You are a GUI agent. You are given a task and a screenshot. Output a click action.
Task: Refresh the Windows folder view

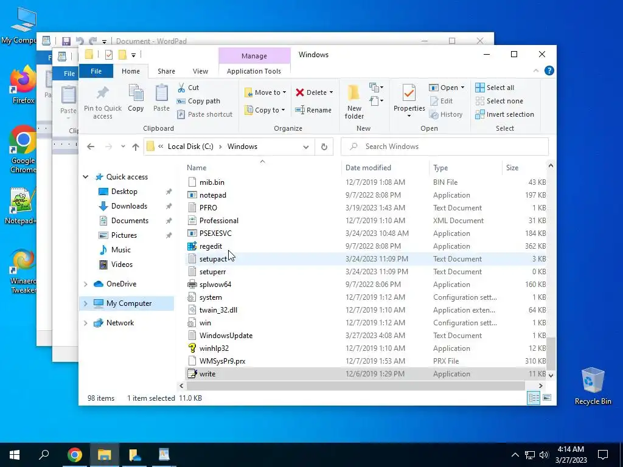324,147
